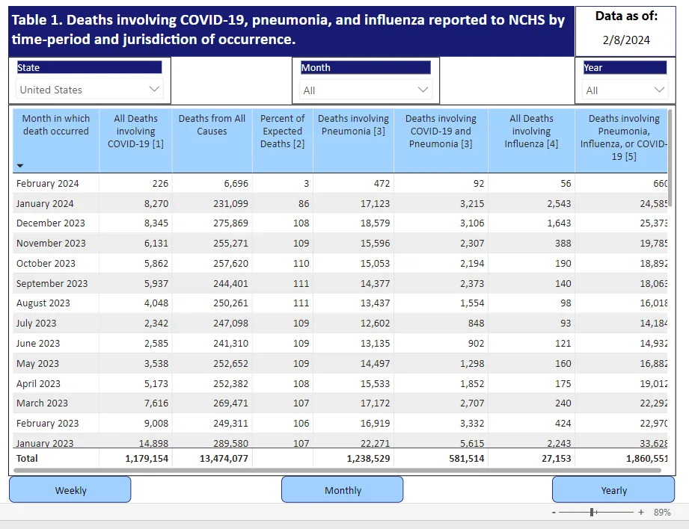Select the February 2024 row label
Screen dimensions: 689x529
(47, 184)
